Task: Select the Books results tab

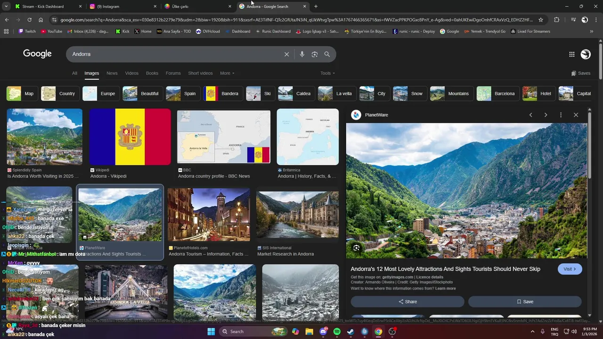Action: pos(152,73)
